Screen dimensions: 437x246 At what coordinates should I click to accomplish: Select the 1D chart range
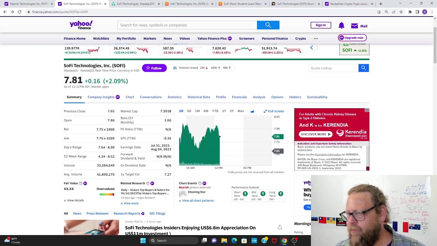coord(181,111)
